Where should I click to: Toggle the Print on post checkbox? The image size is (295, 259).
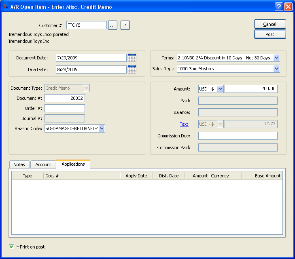(11, 246)
